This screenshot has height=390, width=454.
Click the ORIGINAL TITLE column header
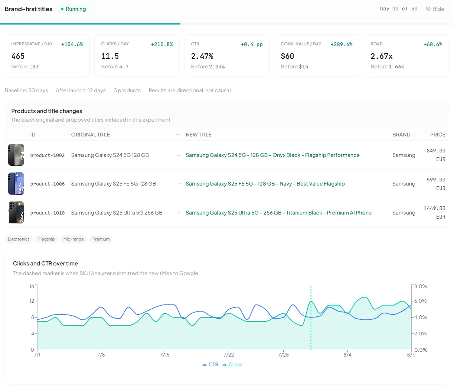[91, 135]
